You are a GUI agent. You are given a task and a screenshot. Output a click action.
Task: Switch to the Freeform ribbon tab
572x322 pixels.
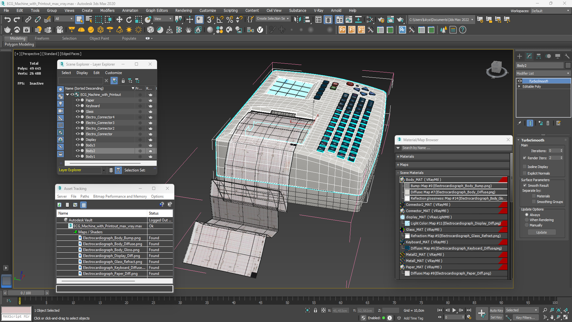[42, 38]
